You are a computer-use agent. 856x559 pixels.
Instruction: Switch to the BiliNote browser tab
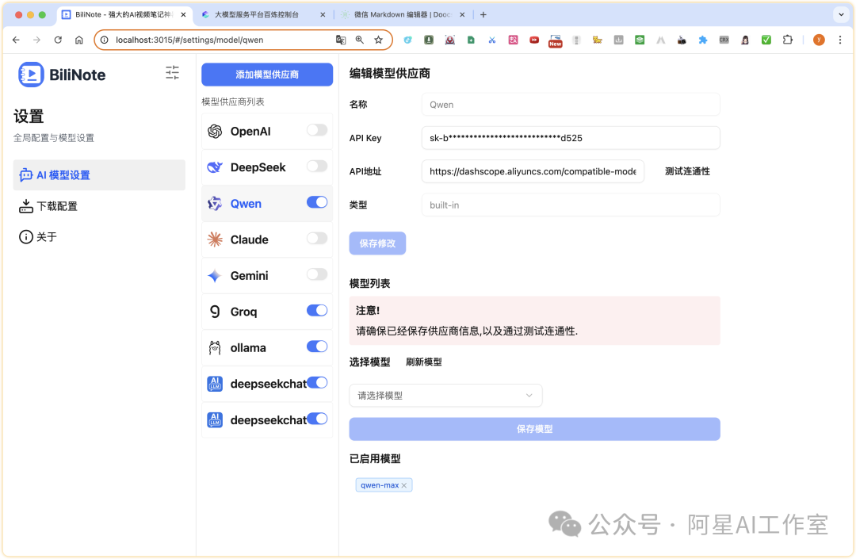124,15
